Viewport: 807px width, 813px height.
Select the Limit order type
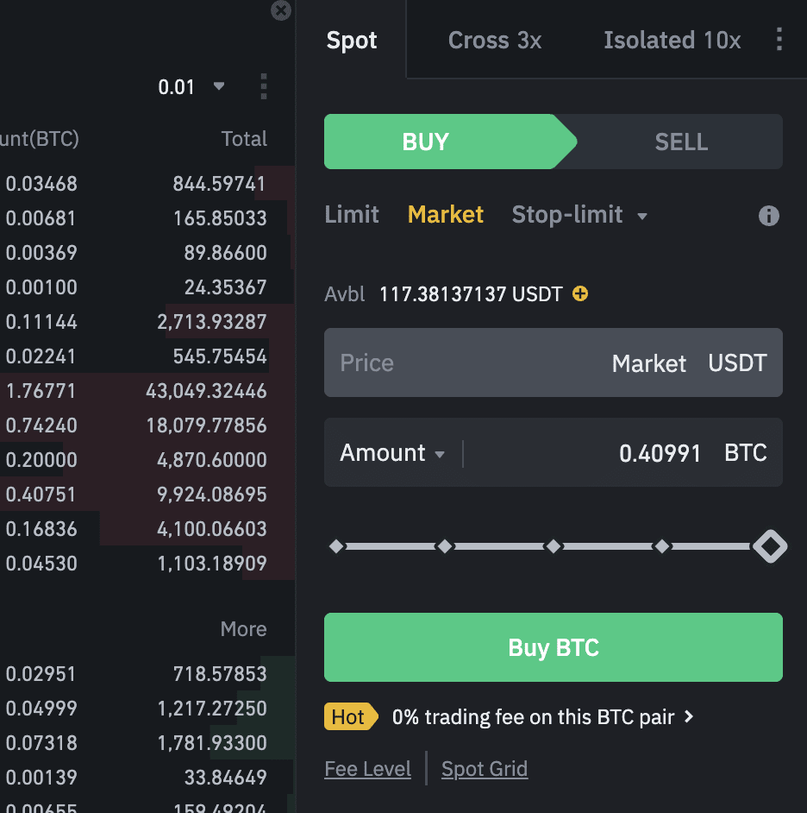tap(352, 215)
